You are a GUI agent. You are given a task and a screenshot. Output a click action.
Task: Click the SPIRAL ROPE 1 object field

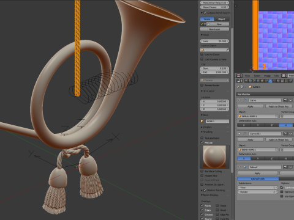tap(258, 116)
